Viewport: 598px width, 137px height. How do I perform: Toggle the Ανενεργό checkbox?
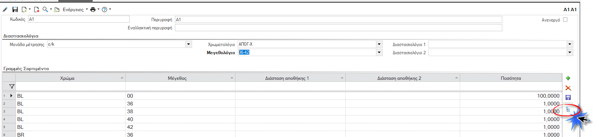565,20
